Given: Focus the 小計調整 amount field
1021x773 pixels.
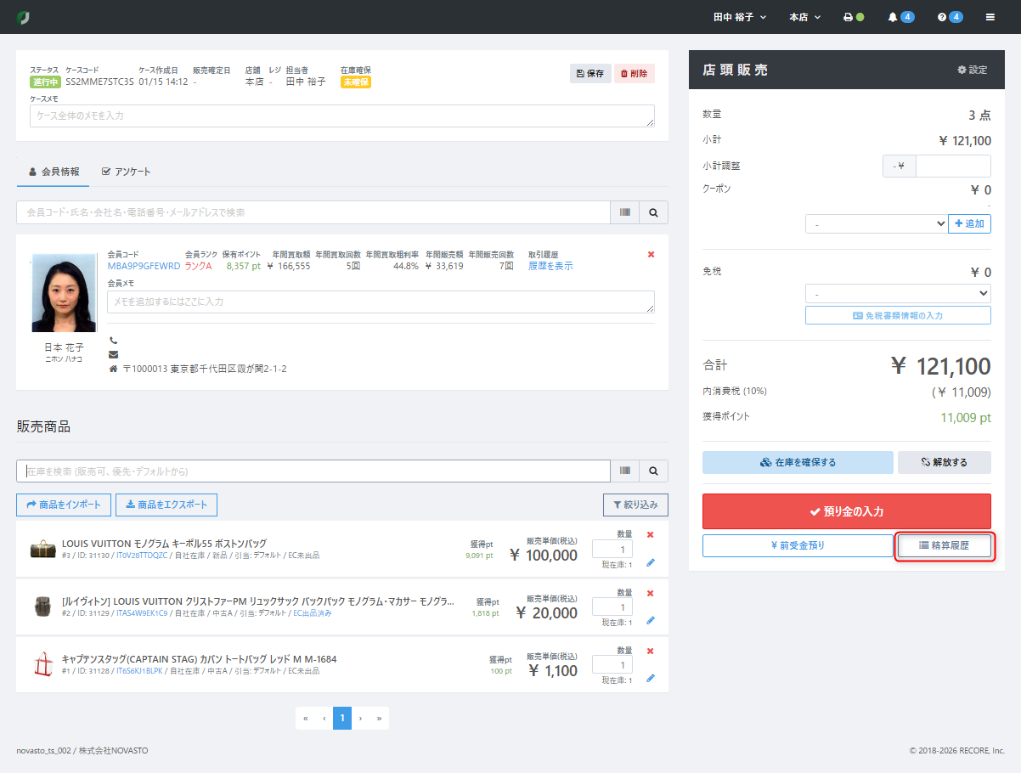Looking at the screenshot, I should [x=953, y=166].
